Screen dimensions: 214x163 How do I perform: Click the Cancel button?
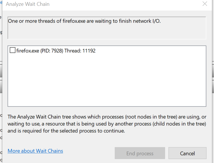[187, 153]
